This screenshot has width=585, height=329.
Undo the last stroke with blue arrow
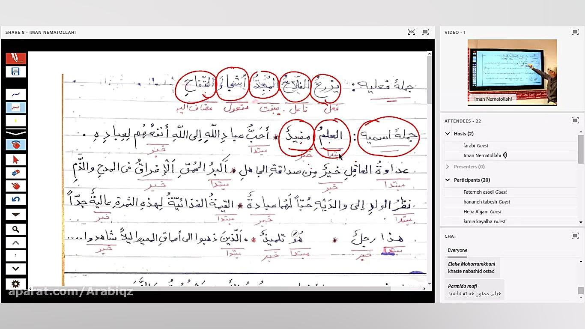coord(16,200)
